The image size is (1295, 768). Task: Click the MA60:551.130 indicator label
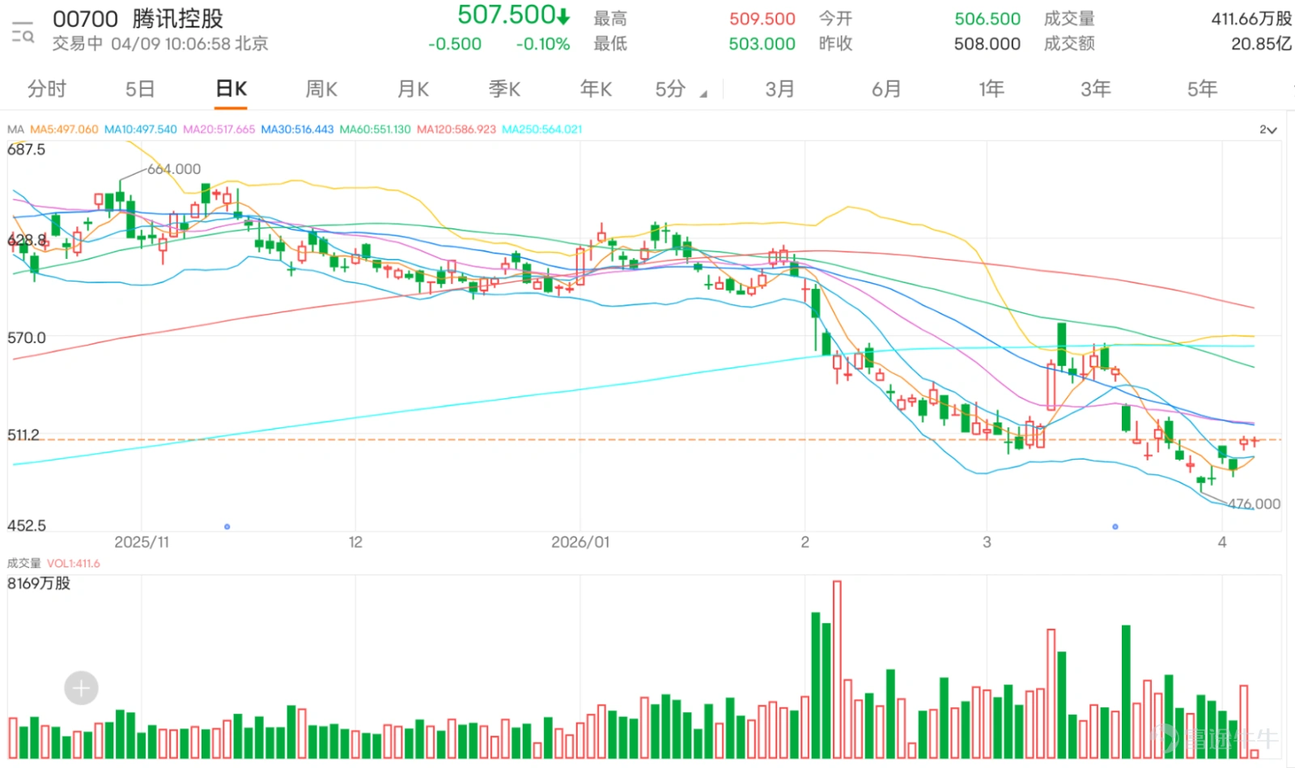(375, 129)
